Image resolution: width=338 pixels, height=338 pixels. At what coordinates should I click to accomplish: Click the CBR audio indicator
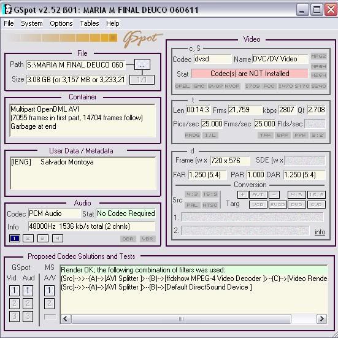tap(128, 239)
